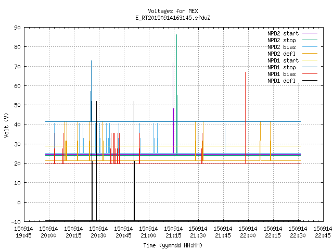Select the x-axis time label 21:30

coord(198,235)
